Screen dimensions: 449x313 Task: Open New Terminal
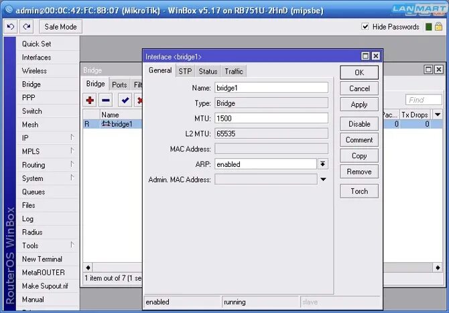[42, 259]
